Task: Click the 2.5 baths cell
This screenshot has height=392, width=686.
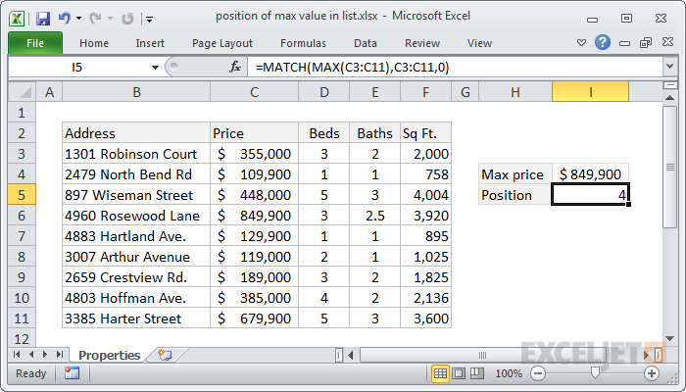Action: [x=375, y=216]
